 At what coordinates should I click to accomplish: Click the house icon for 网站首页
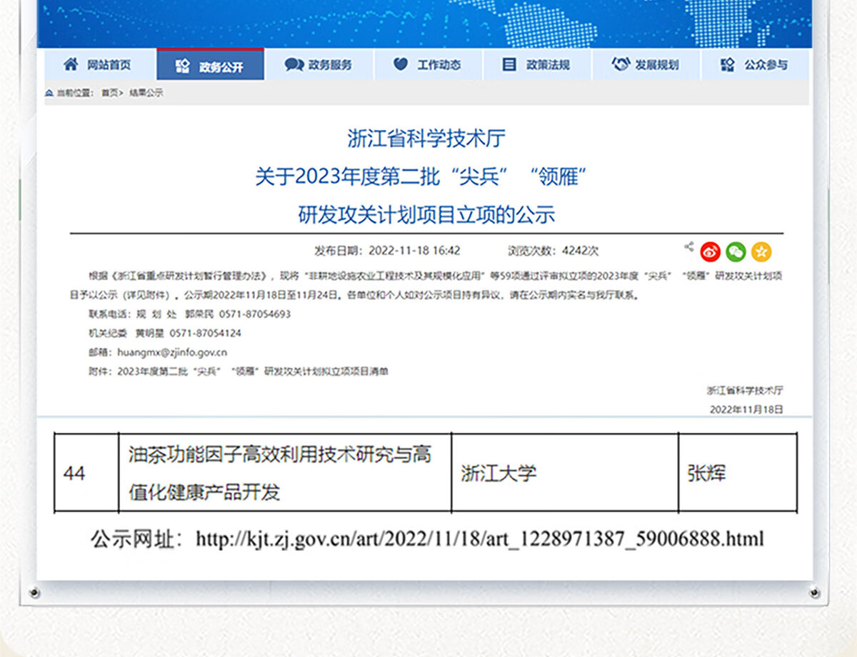[x=71, y=65]
